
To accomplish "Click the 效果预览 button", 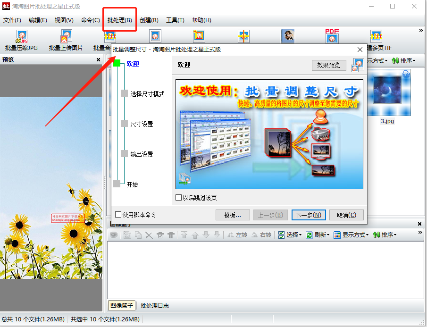I will (x=329, y=65).
